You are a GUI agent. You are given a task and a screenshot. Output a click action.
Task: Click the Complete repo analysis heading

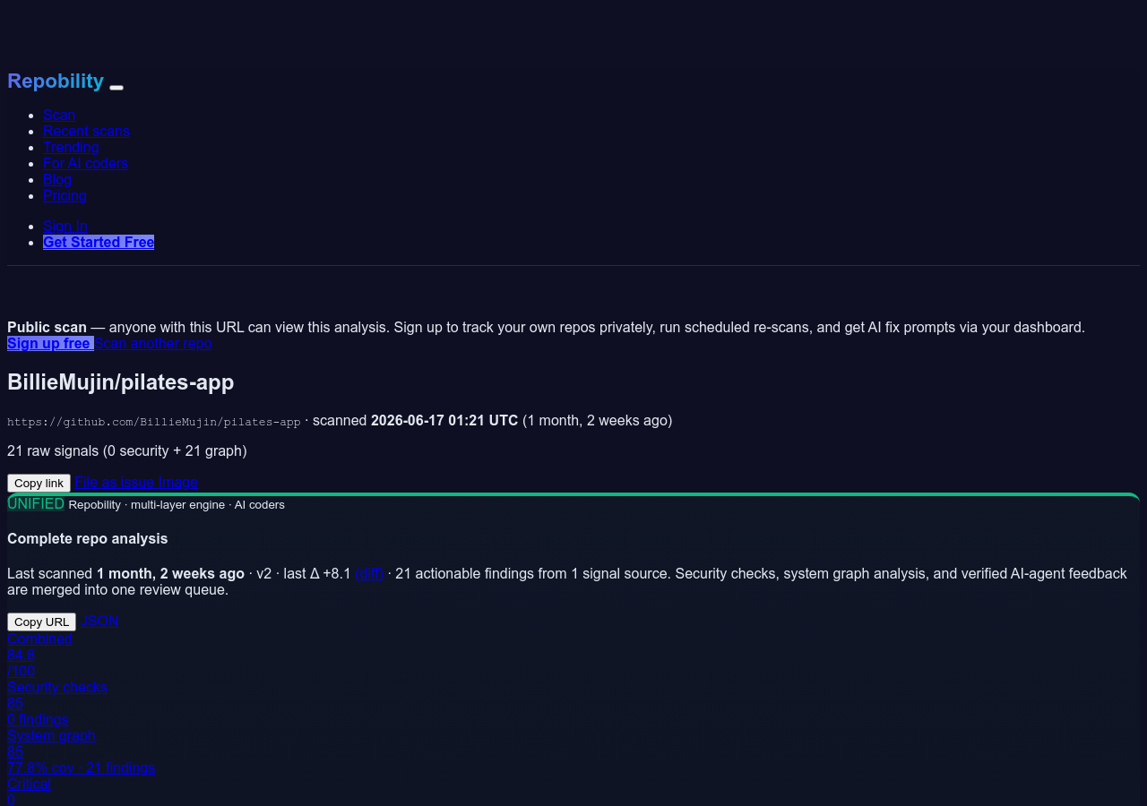(x=88, y=538)
